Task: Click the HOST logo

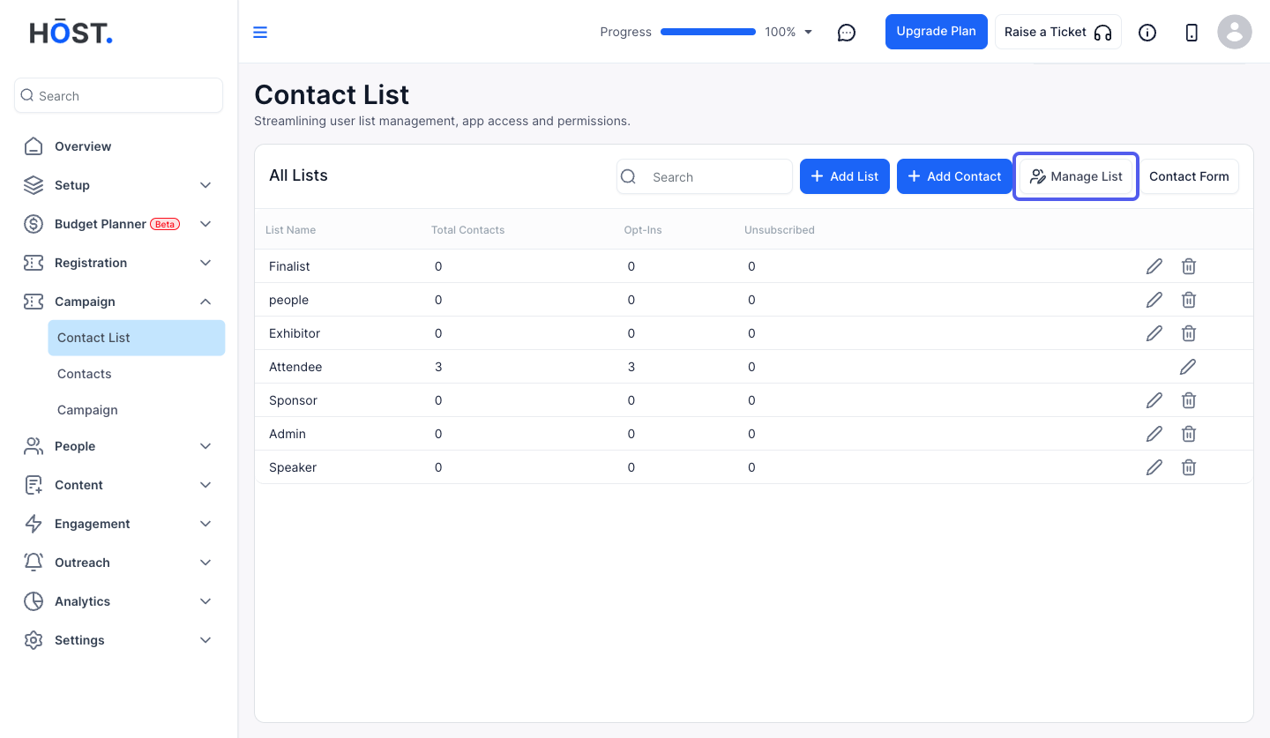Action: tap(71, 33)
